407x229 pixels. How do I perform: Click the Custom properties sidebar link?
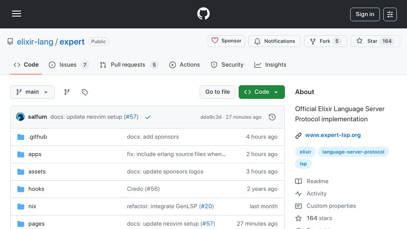(331, 206)
